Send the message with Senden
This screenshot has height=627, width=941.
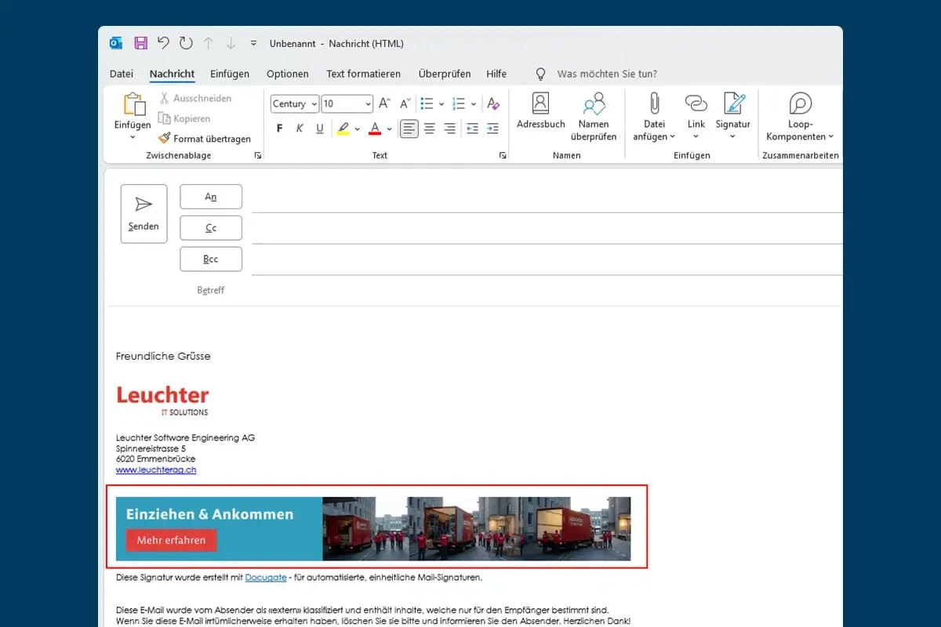tap(144, 214)
